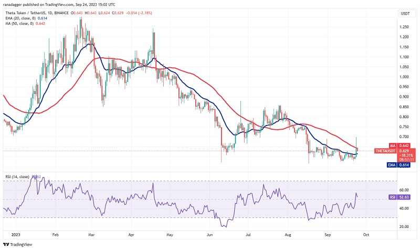This screenshot has width=420, height=250.
Task: Select the 0.700 level on price axis
Action: 404,137
